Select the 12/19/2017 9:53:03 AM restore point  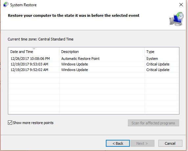pos(94,64)
